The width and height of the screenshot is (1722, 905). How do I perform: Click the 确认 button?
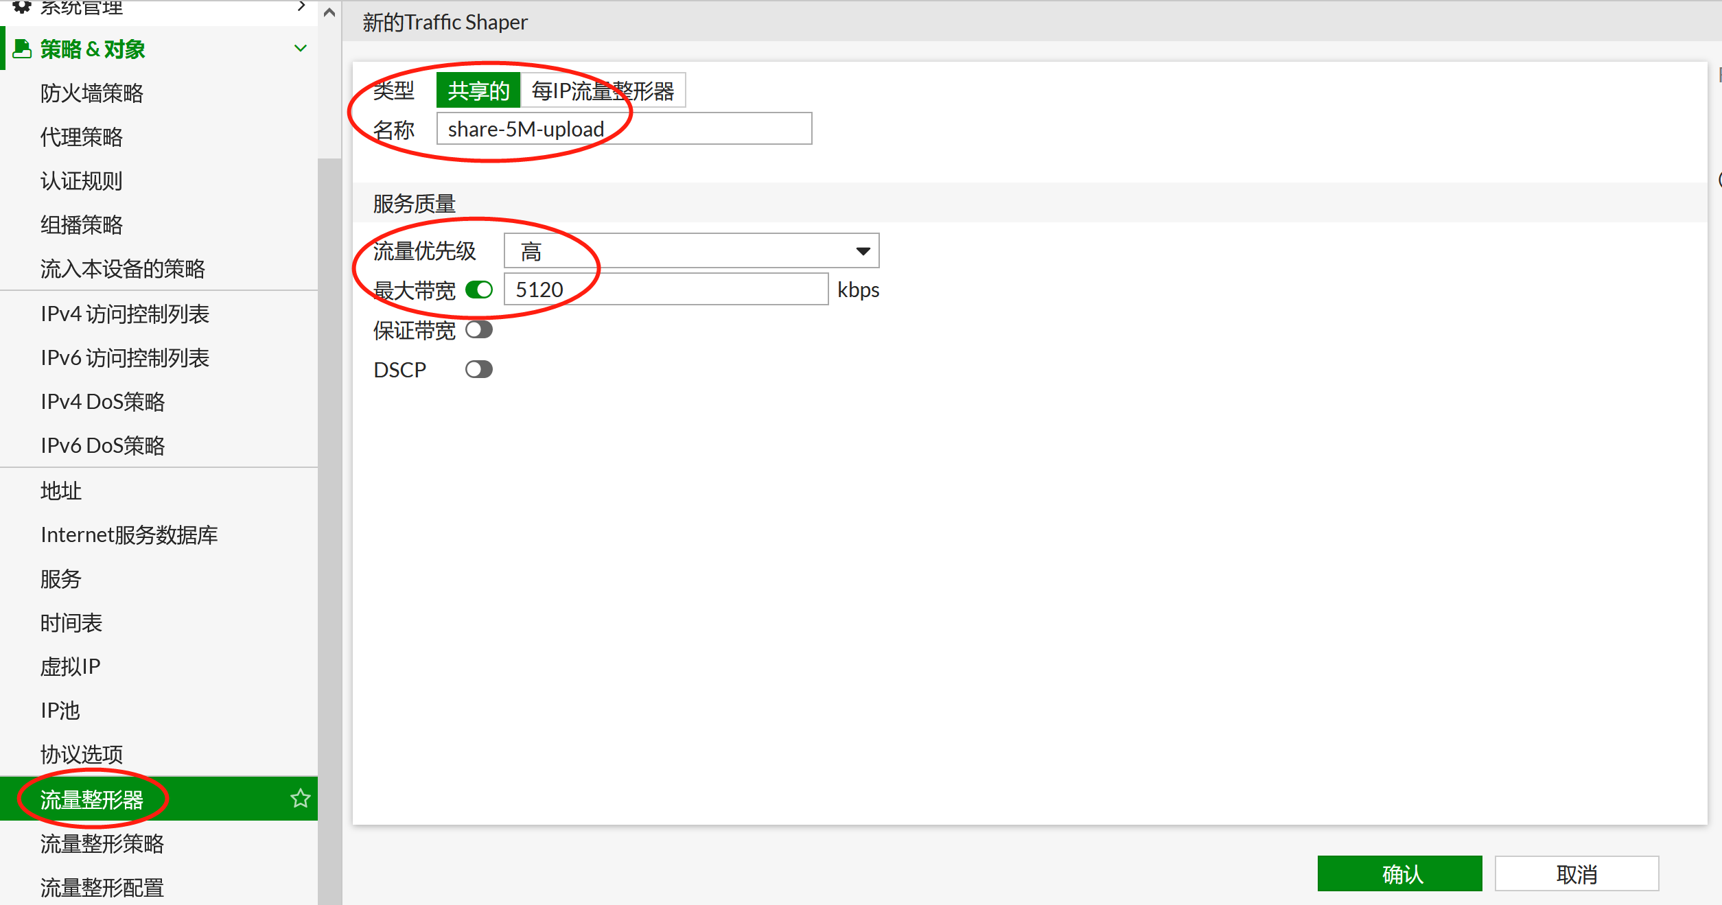pos(1399,873)
